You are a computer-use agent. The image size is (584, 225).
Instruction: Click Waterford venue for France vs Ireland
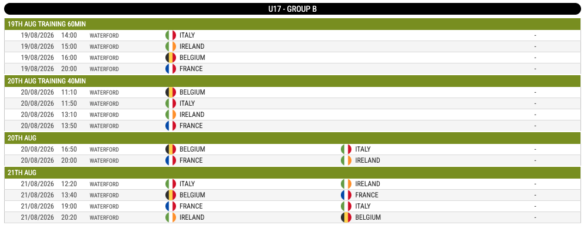point(104,160)
